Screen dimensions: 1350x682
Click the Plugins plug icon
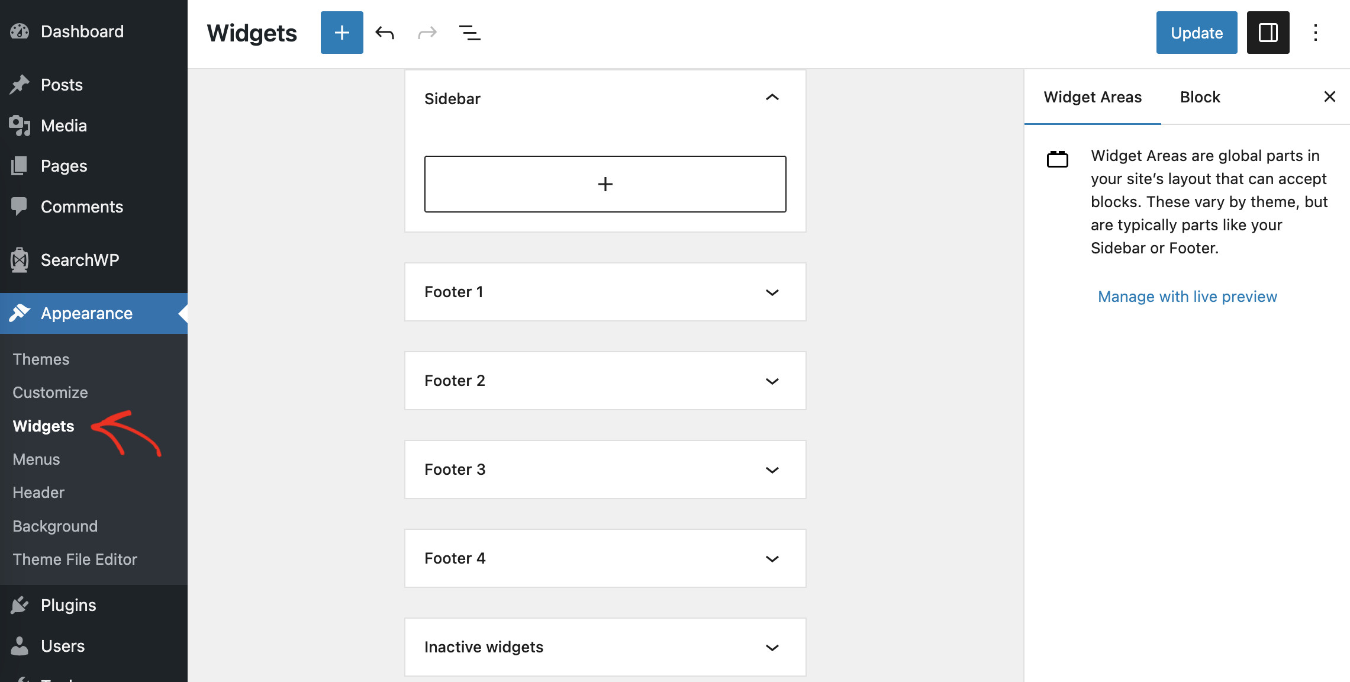click(20, 604)
